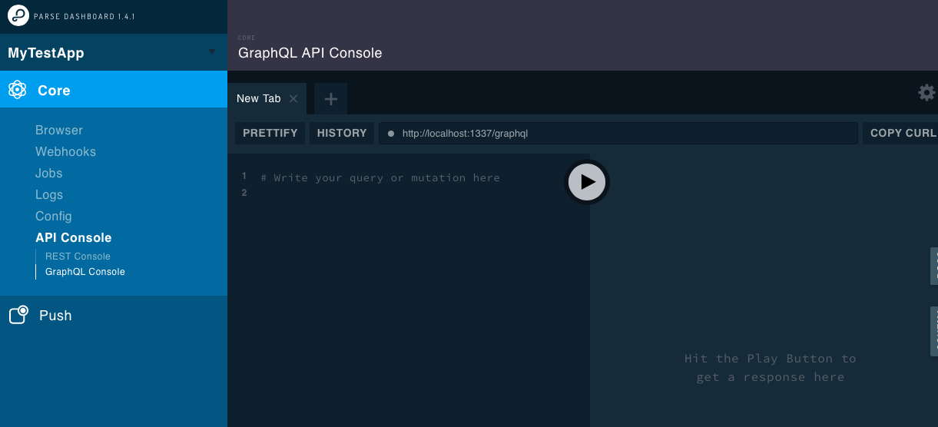Screen dimensions: 938x427
Task: Select GraphQL Console submenu item
Action: [x=85, y=272]
